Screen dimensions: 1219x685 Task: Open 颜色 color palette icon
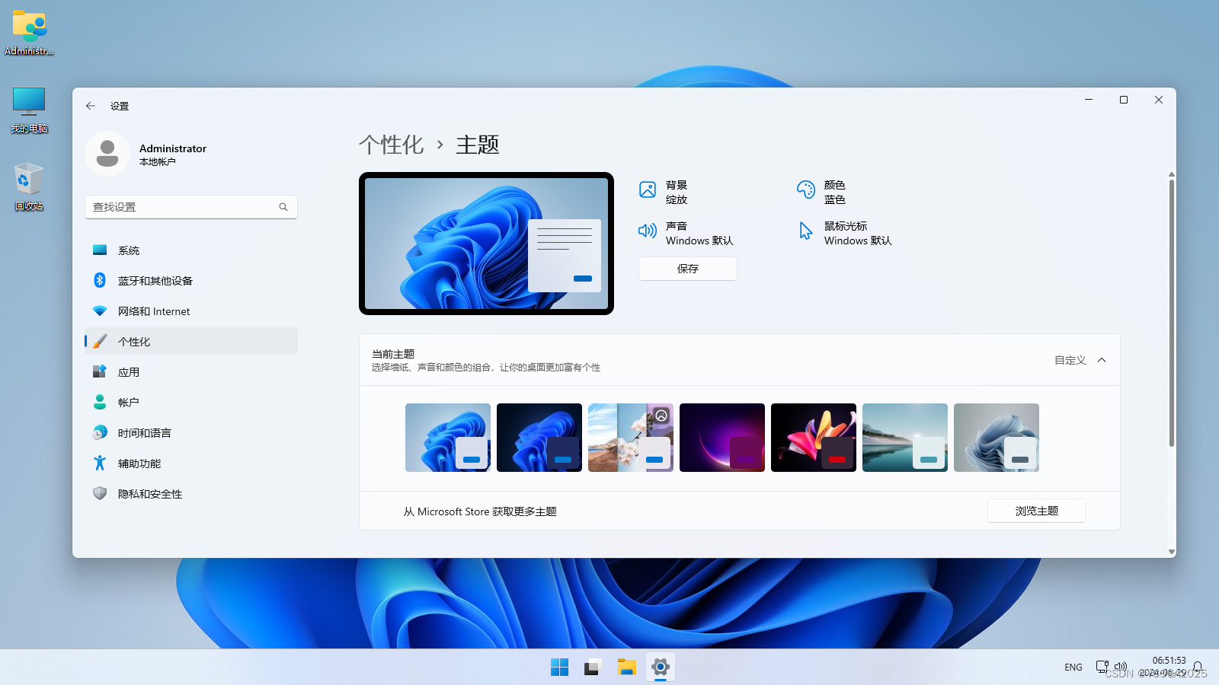coord(806,190)
